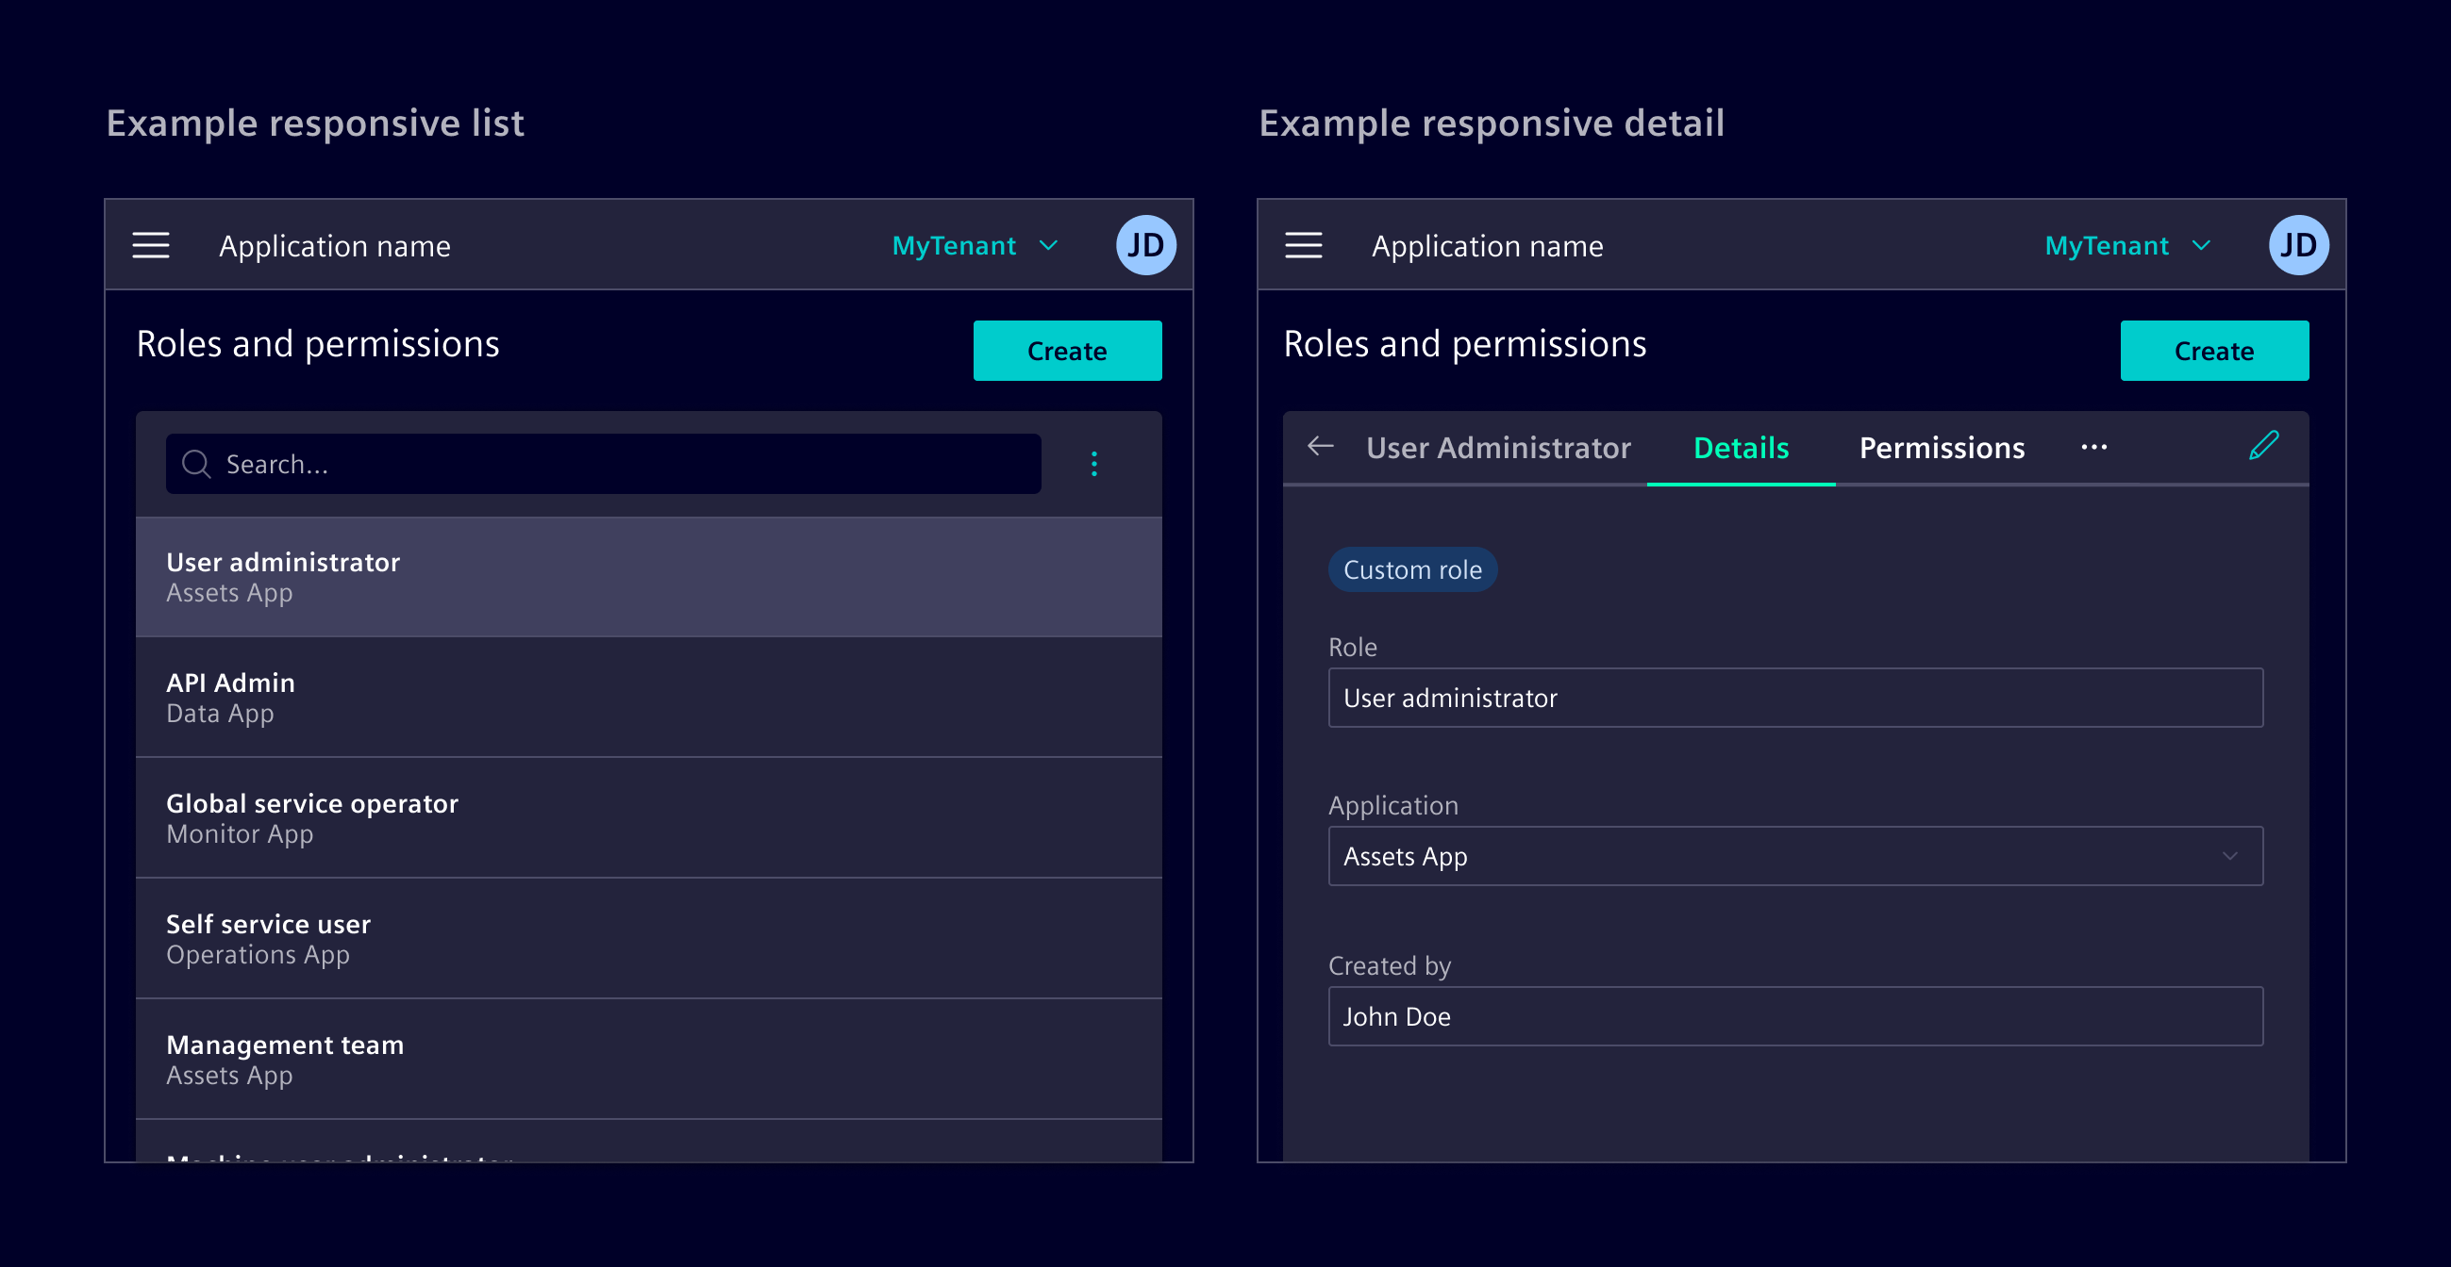Click Create in the detail view

click(x=2215, y=351)
